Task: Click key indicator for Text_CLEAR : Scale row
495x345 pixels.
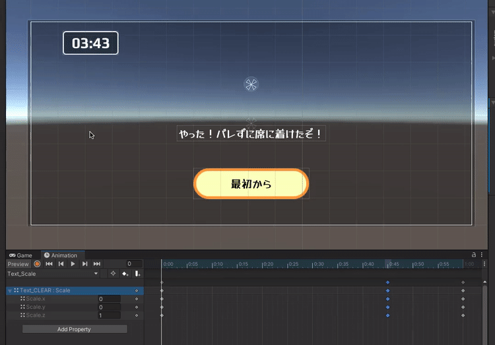Action: coord(137,290)
